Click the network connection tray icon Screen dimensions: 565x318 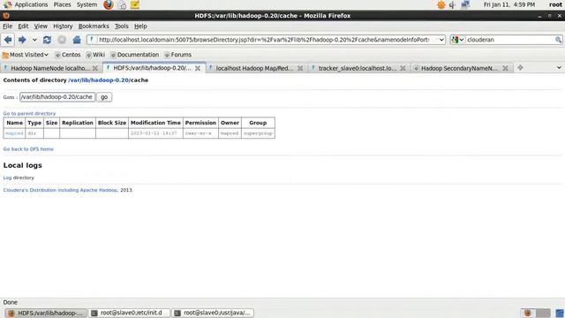(465, 4)
